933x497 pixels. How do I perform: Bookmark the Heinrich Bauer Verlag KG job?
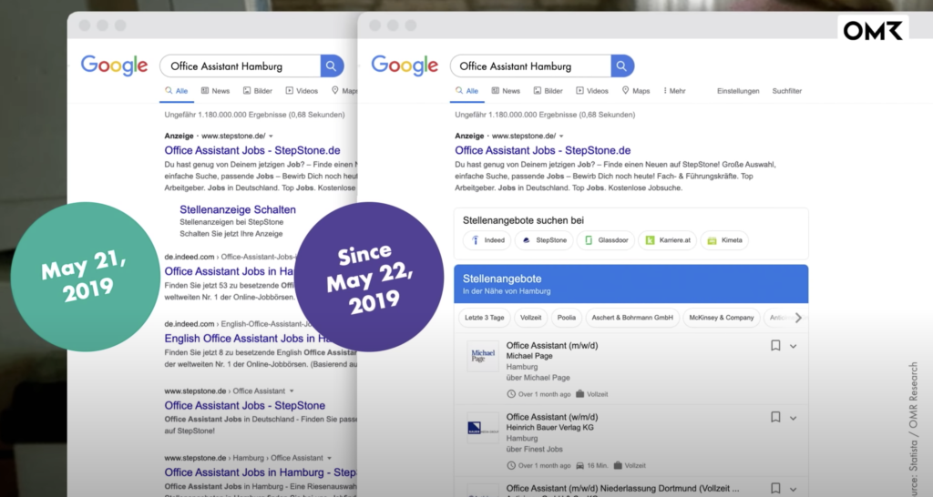(x=775, y=417)
